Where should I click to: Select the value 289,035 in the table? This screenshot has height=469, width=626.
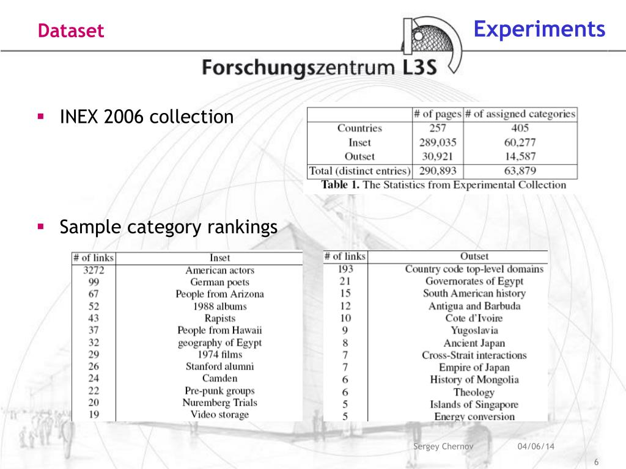tap(438, 142)
